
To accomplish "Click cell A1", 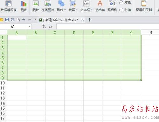I will (17, 38).
